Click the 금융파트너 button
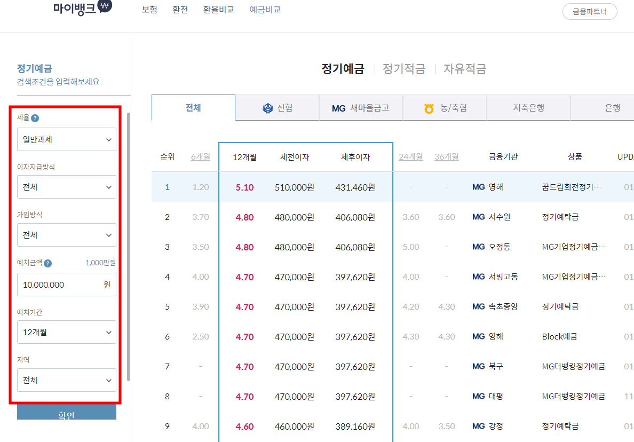The image size is (634, 442). click(x=590, y=11)
